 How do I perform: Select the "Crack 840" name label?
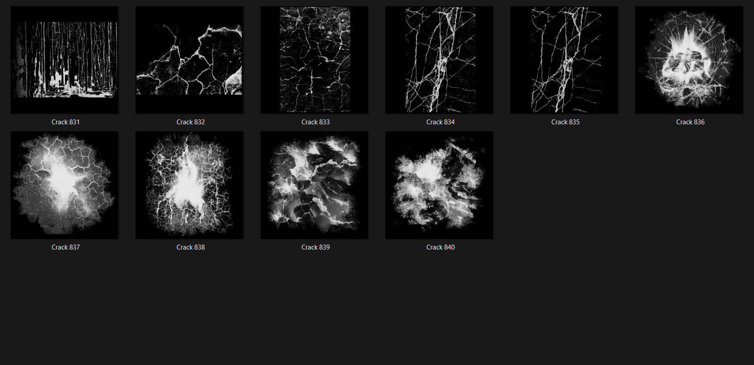[441, 247]
